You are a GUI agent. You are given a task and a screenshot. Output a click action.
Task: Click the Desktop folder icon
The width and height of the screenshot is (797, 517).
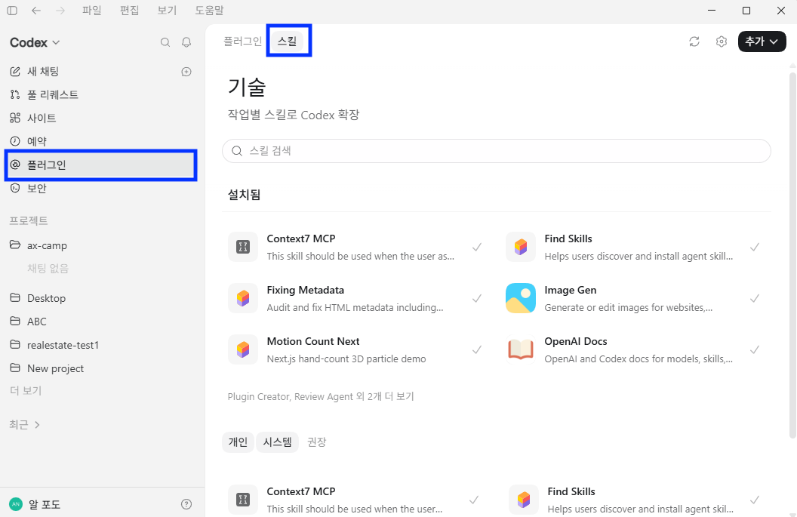[15, 298]
